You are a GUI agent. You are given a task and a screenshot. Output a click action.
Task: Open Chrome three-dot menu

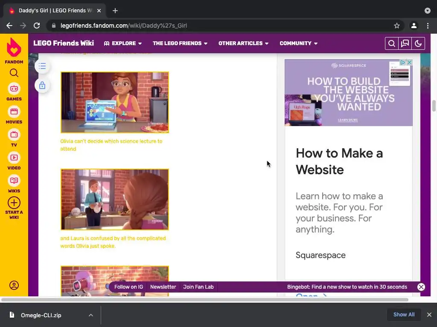pos(428,26)
